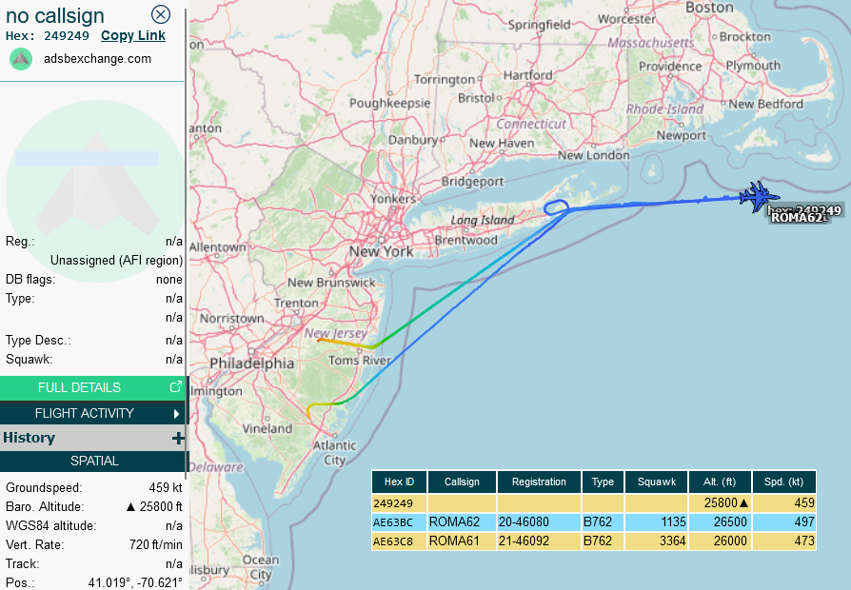Click the ROMA62 map label
This screenshot has width=851, height=590.
click(797, 218)
